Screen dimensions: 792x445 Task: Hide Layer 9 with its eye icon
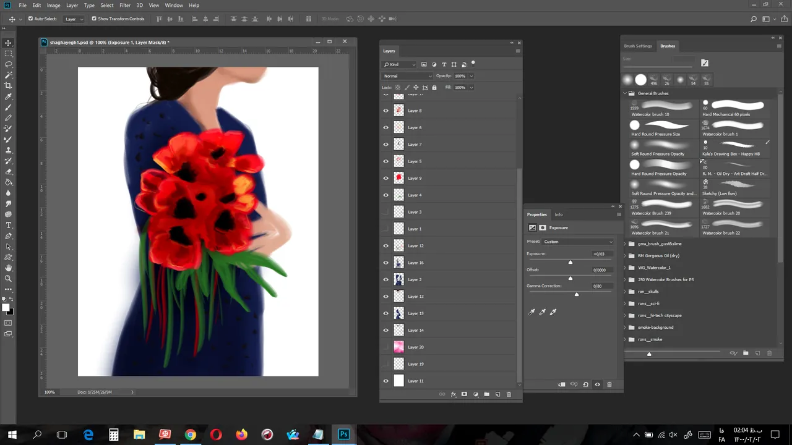tap(386, 178)
